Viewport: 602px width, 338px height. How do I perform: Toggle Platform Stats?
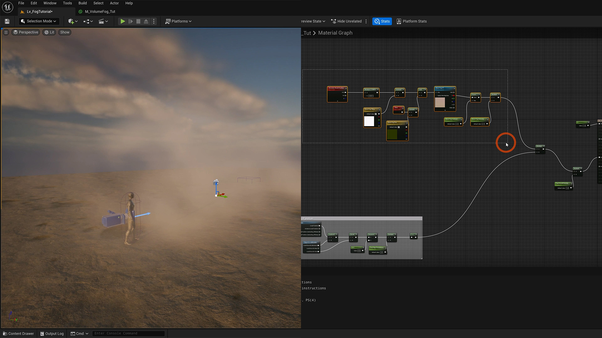(411, 21)
